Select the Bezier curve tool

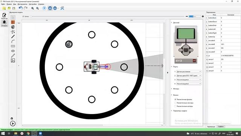13,41
